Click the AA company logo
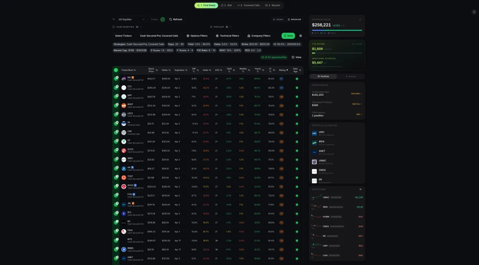Screen dimensions: 479x265 click(x=123, y=168)
